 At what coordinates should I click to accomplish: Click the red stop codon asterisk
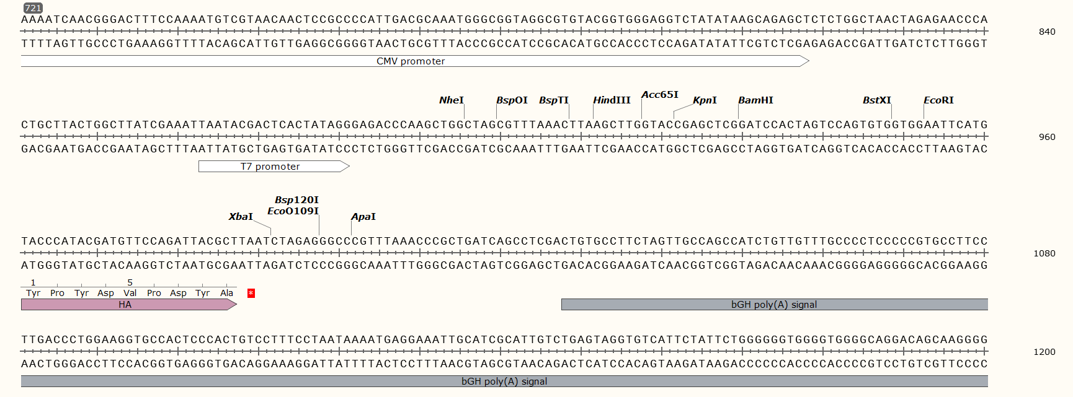[x=251, y=293]
